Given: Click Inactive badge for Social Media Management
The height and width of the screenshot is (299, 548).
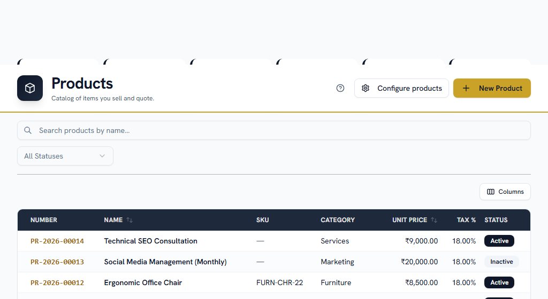Looking at the screenshot, I should click(501, 262).
